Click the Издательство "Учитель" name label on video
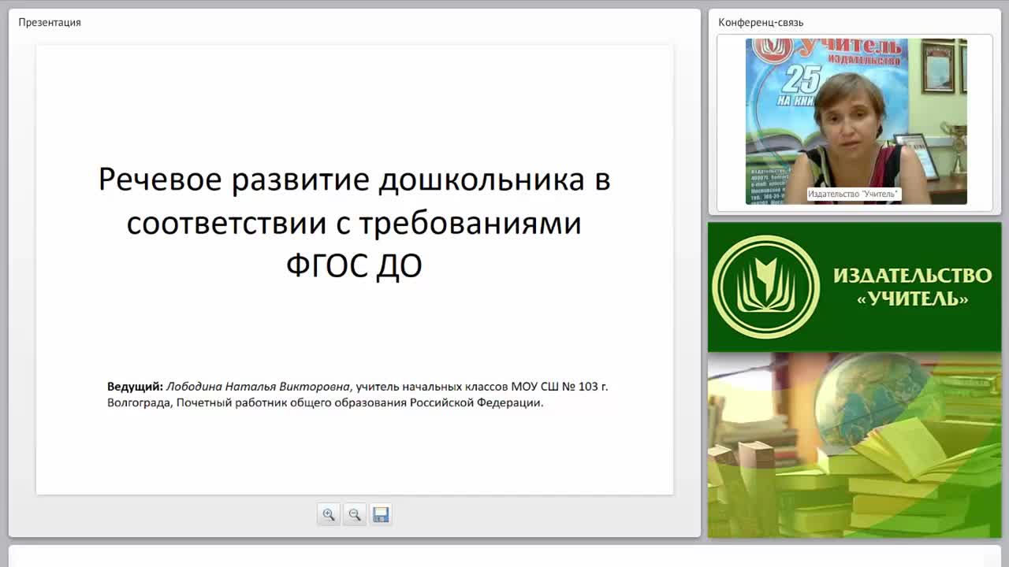The width and height of the screenshot is (1009, 567). [x=853, y=194]
